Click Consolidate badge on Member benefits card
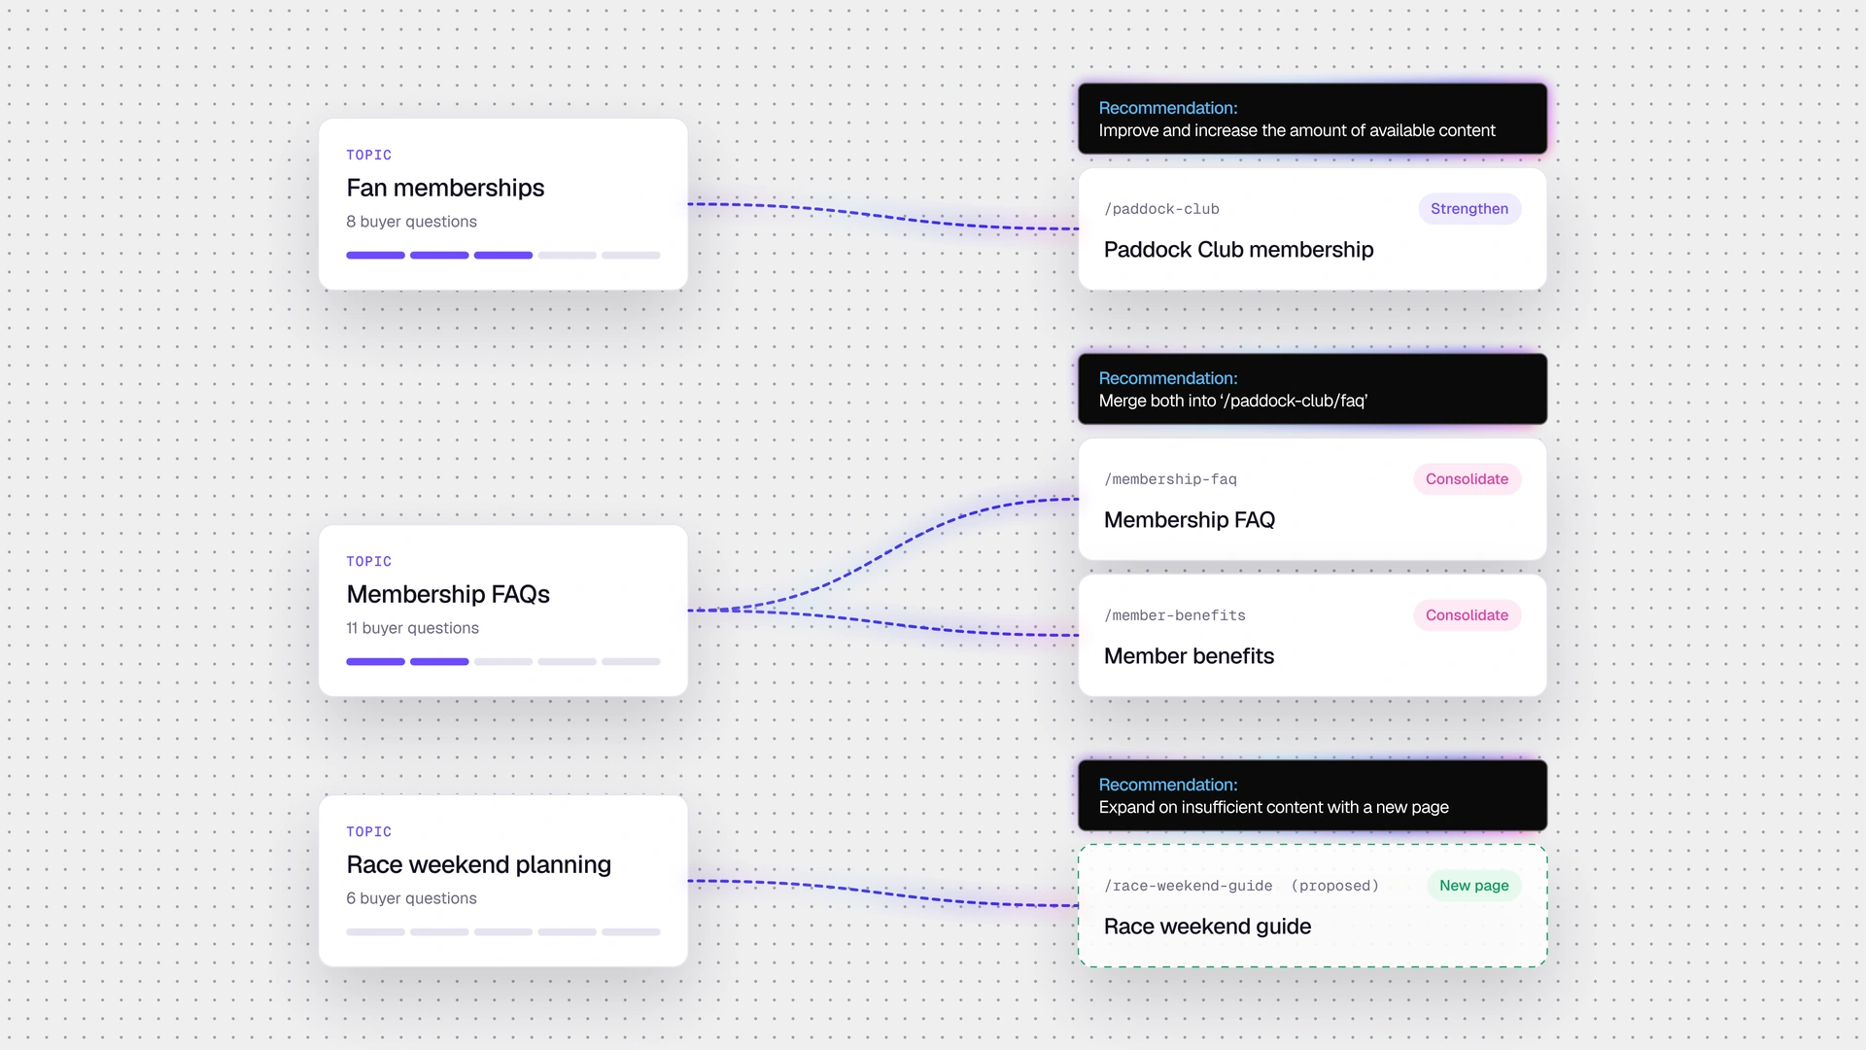Viewport: 1866px width, 1050px height. tap(1467, 615)
